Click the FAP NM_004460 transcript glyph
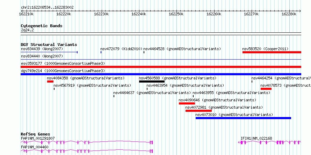This screenshot has width=311, height=155. click(87, 151)
